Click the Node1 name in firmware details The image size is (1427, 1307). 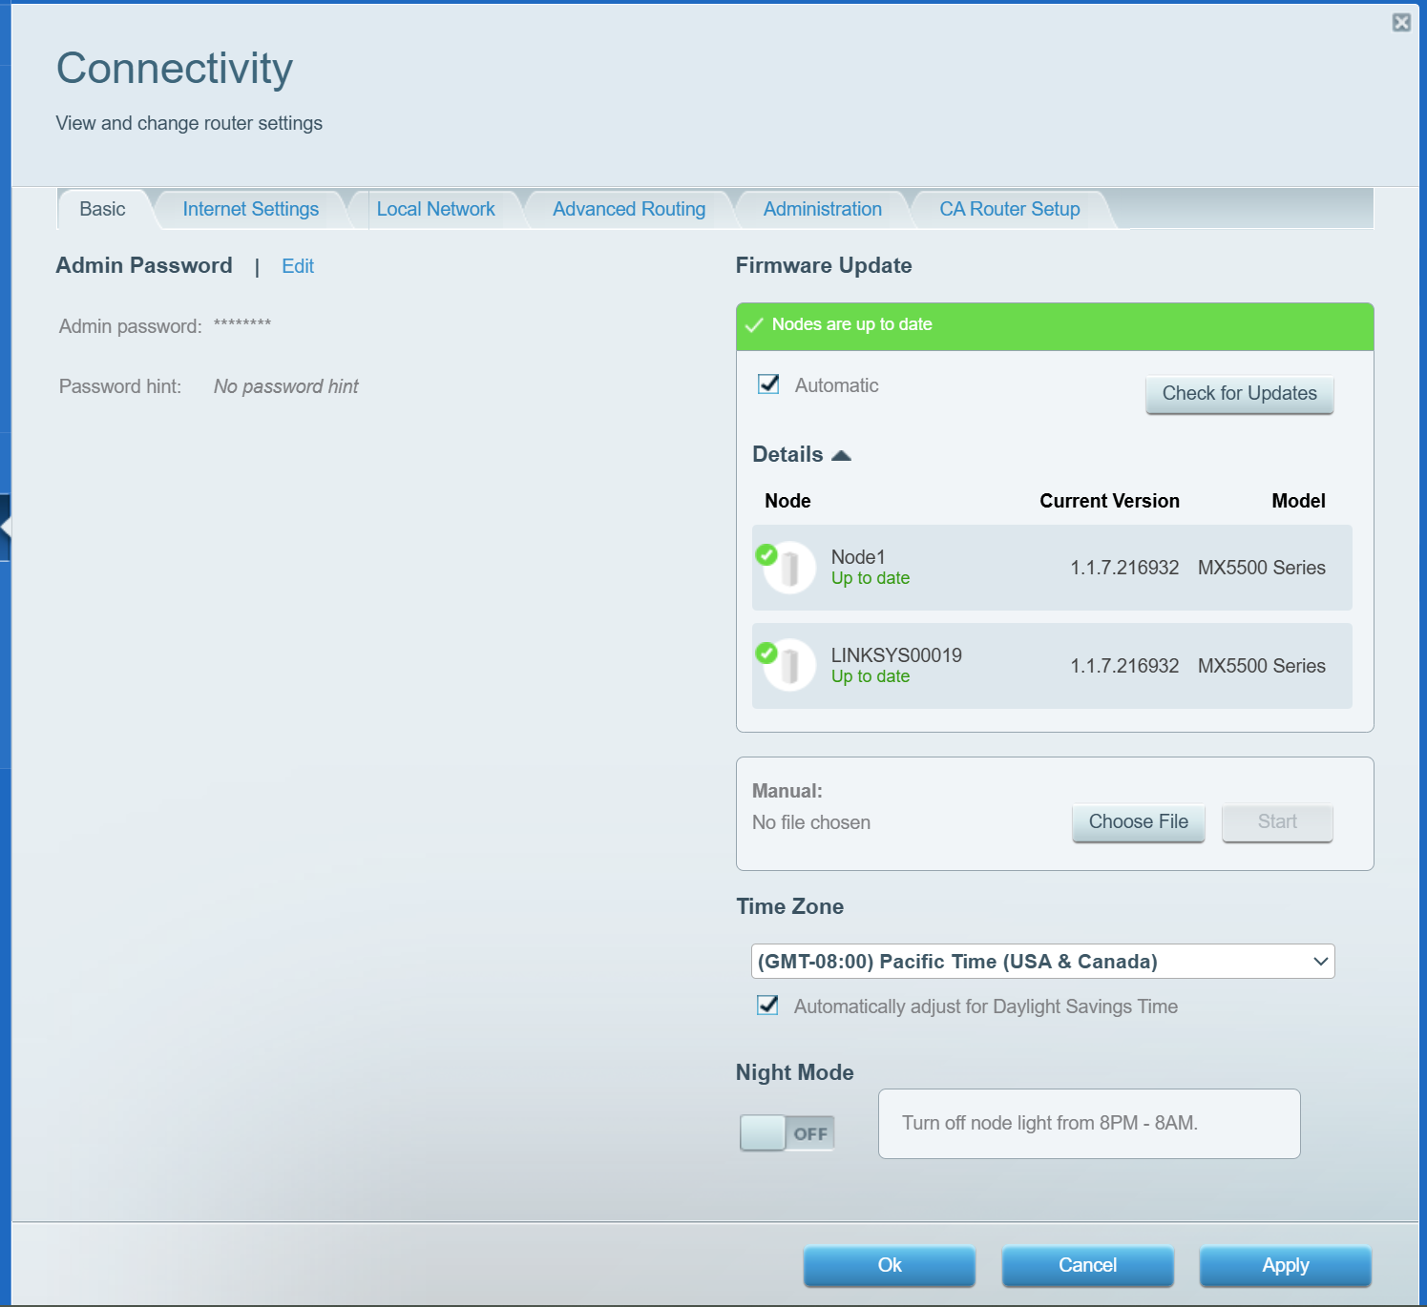[858, 557]
